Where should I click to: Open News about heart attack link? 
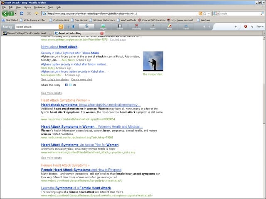pos(59,47)
